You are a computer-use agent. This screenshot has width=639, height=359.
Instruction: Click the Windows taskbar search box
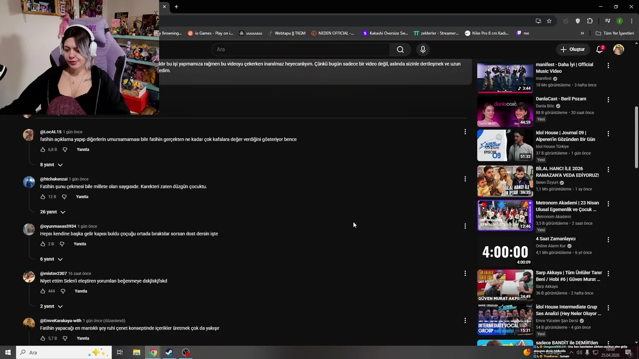point(64,353)
